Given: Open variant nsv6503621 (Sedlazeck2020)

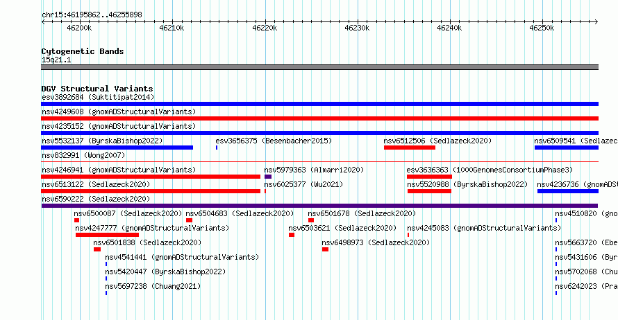Looking at the screenshot, I should tap(342, 228).
